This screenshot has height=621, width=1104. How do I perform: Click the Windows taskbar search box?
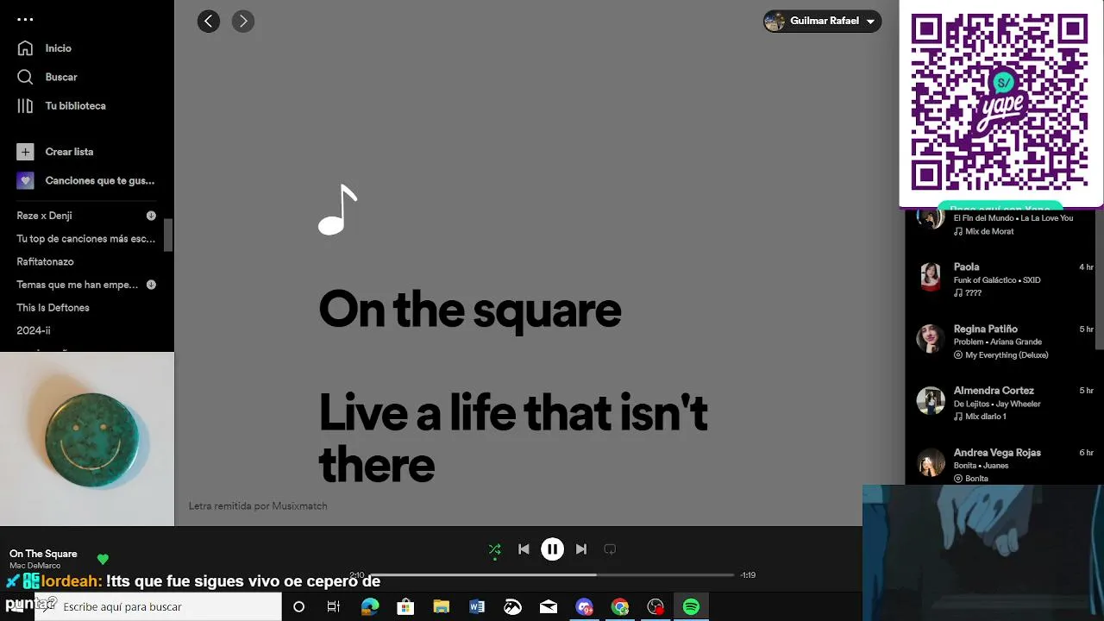click(x=158, y=606)
